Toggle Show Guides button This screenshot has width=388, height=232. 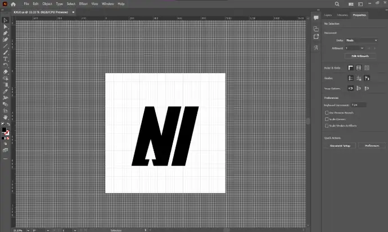pyautogui.click(x=350, y=78)
